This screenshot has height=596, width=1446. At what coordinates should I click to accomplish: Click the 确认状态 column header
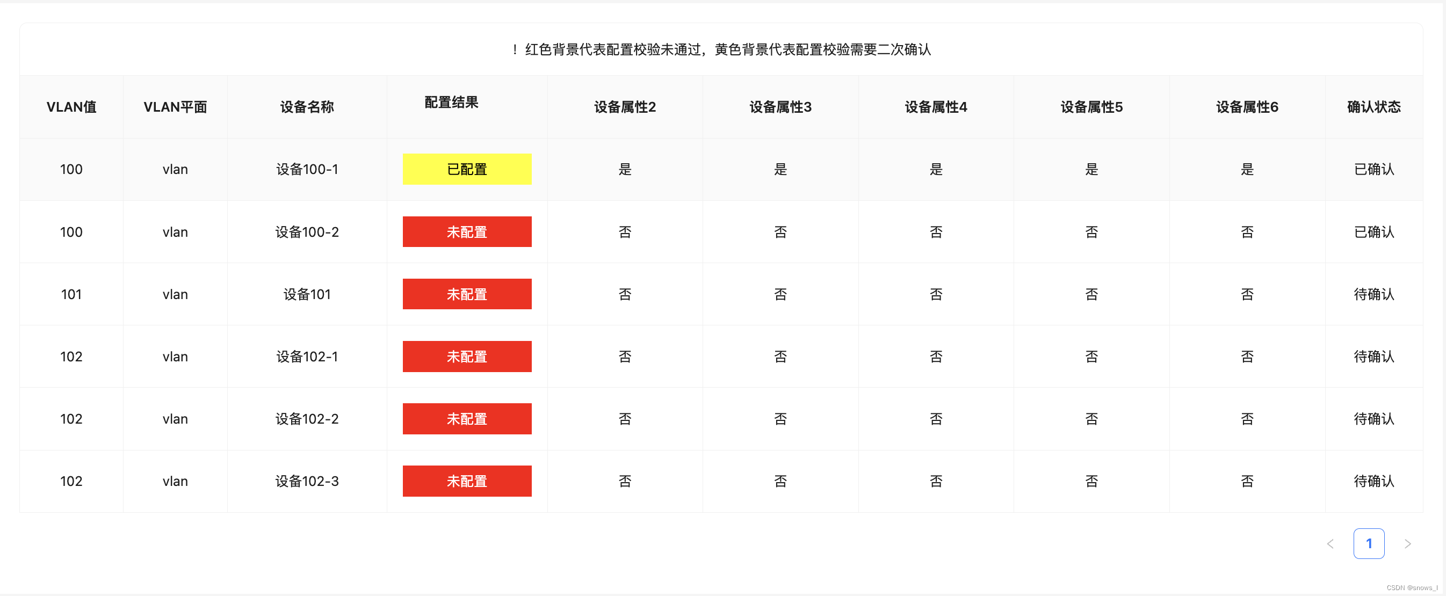click(1373, 107)
